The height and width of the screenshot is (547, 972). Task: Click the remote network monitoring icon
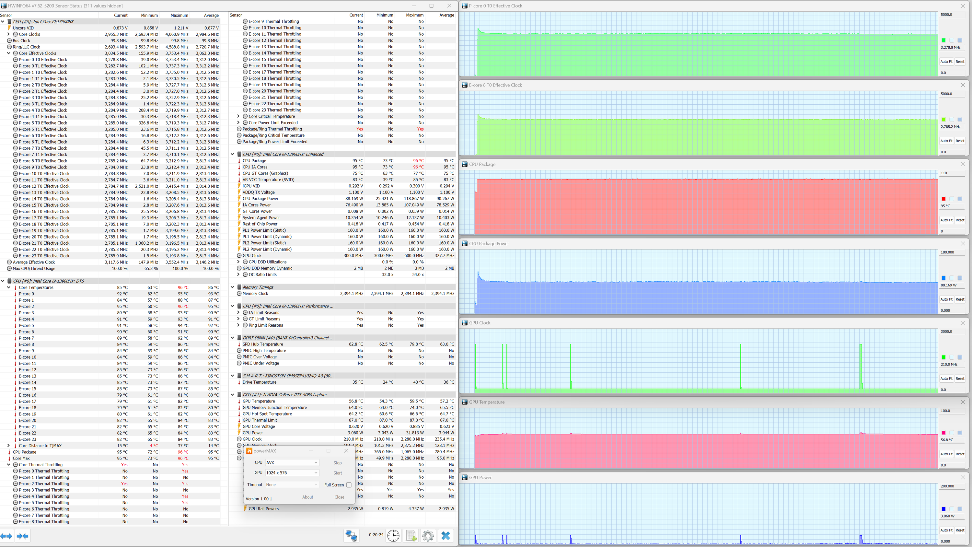[x=351, y=535]
